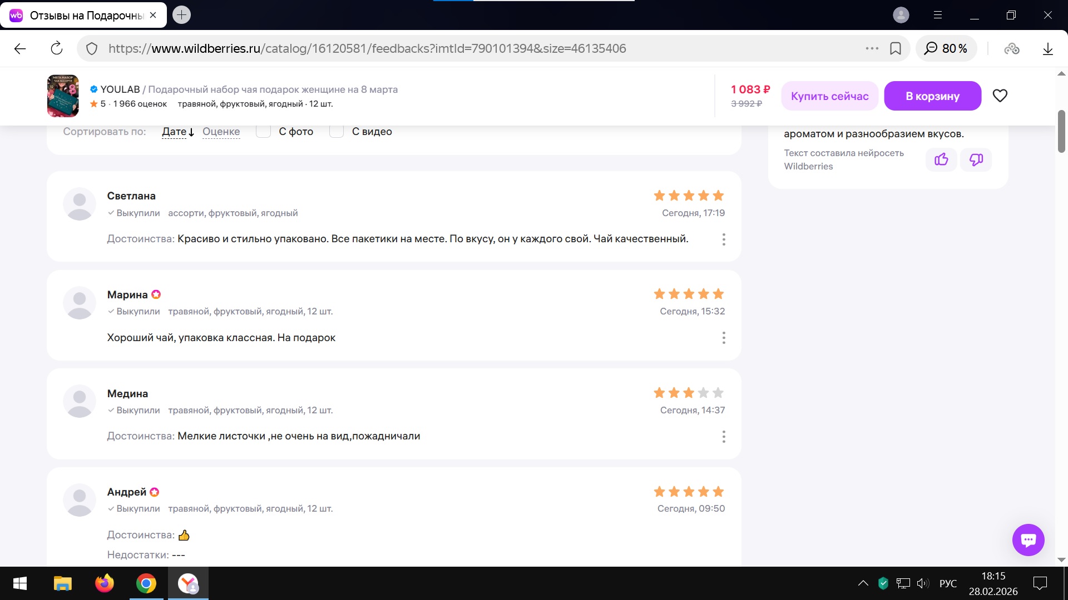Add product to favorites with heart icon
Viewport: 1068px width, 600px height.
click(x=1000, y=96)
